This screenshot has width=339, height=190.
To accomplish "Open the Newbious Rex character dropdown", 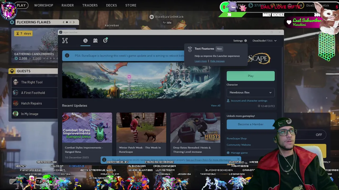I will tap(251, 92).
